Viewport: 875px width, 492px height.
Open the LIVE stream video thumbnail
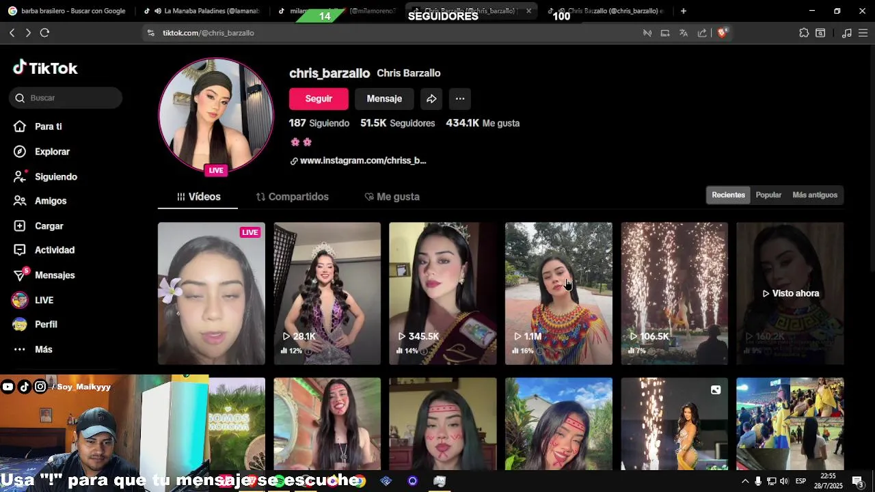pyautogui.click(x=211, y=293)
